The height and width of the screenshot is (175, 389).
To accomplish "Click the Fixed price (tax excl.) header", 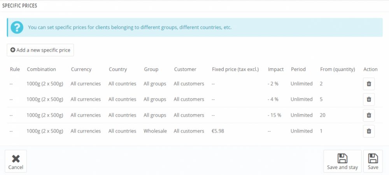I will 235,69.
